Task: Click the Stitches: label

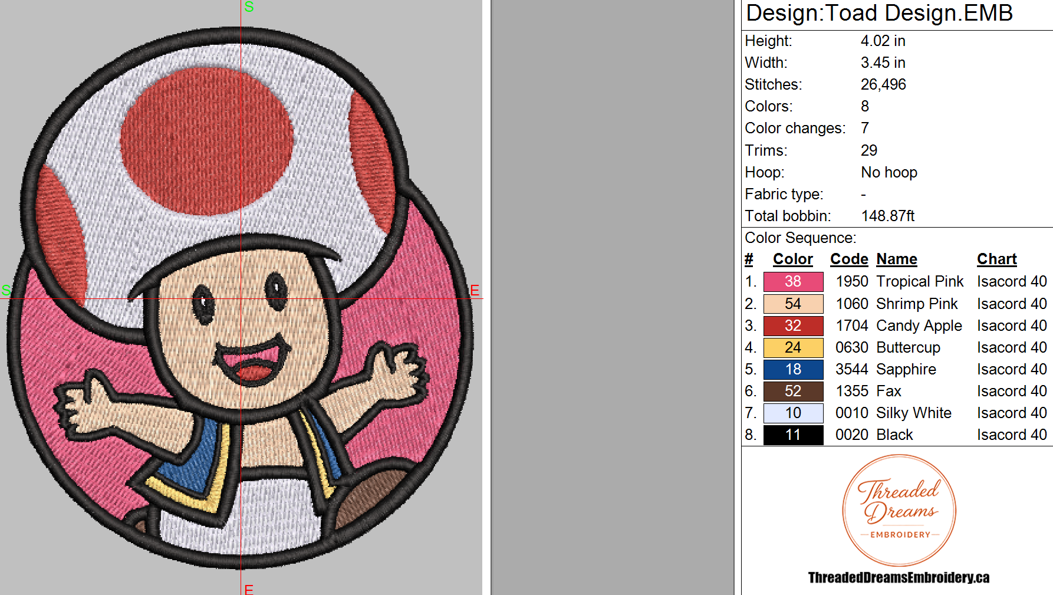Action: point(773,84)
